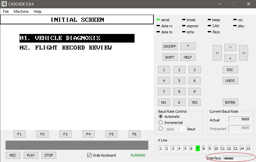Click keypad digit 0
The width and height of the screenshot is (256, 162).
(x=179, y=102)
